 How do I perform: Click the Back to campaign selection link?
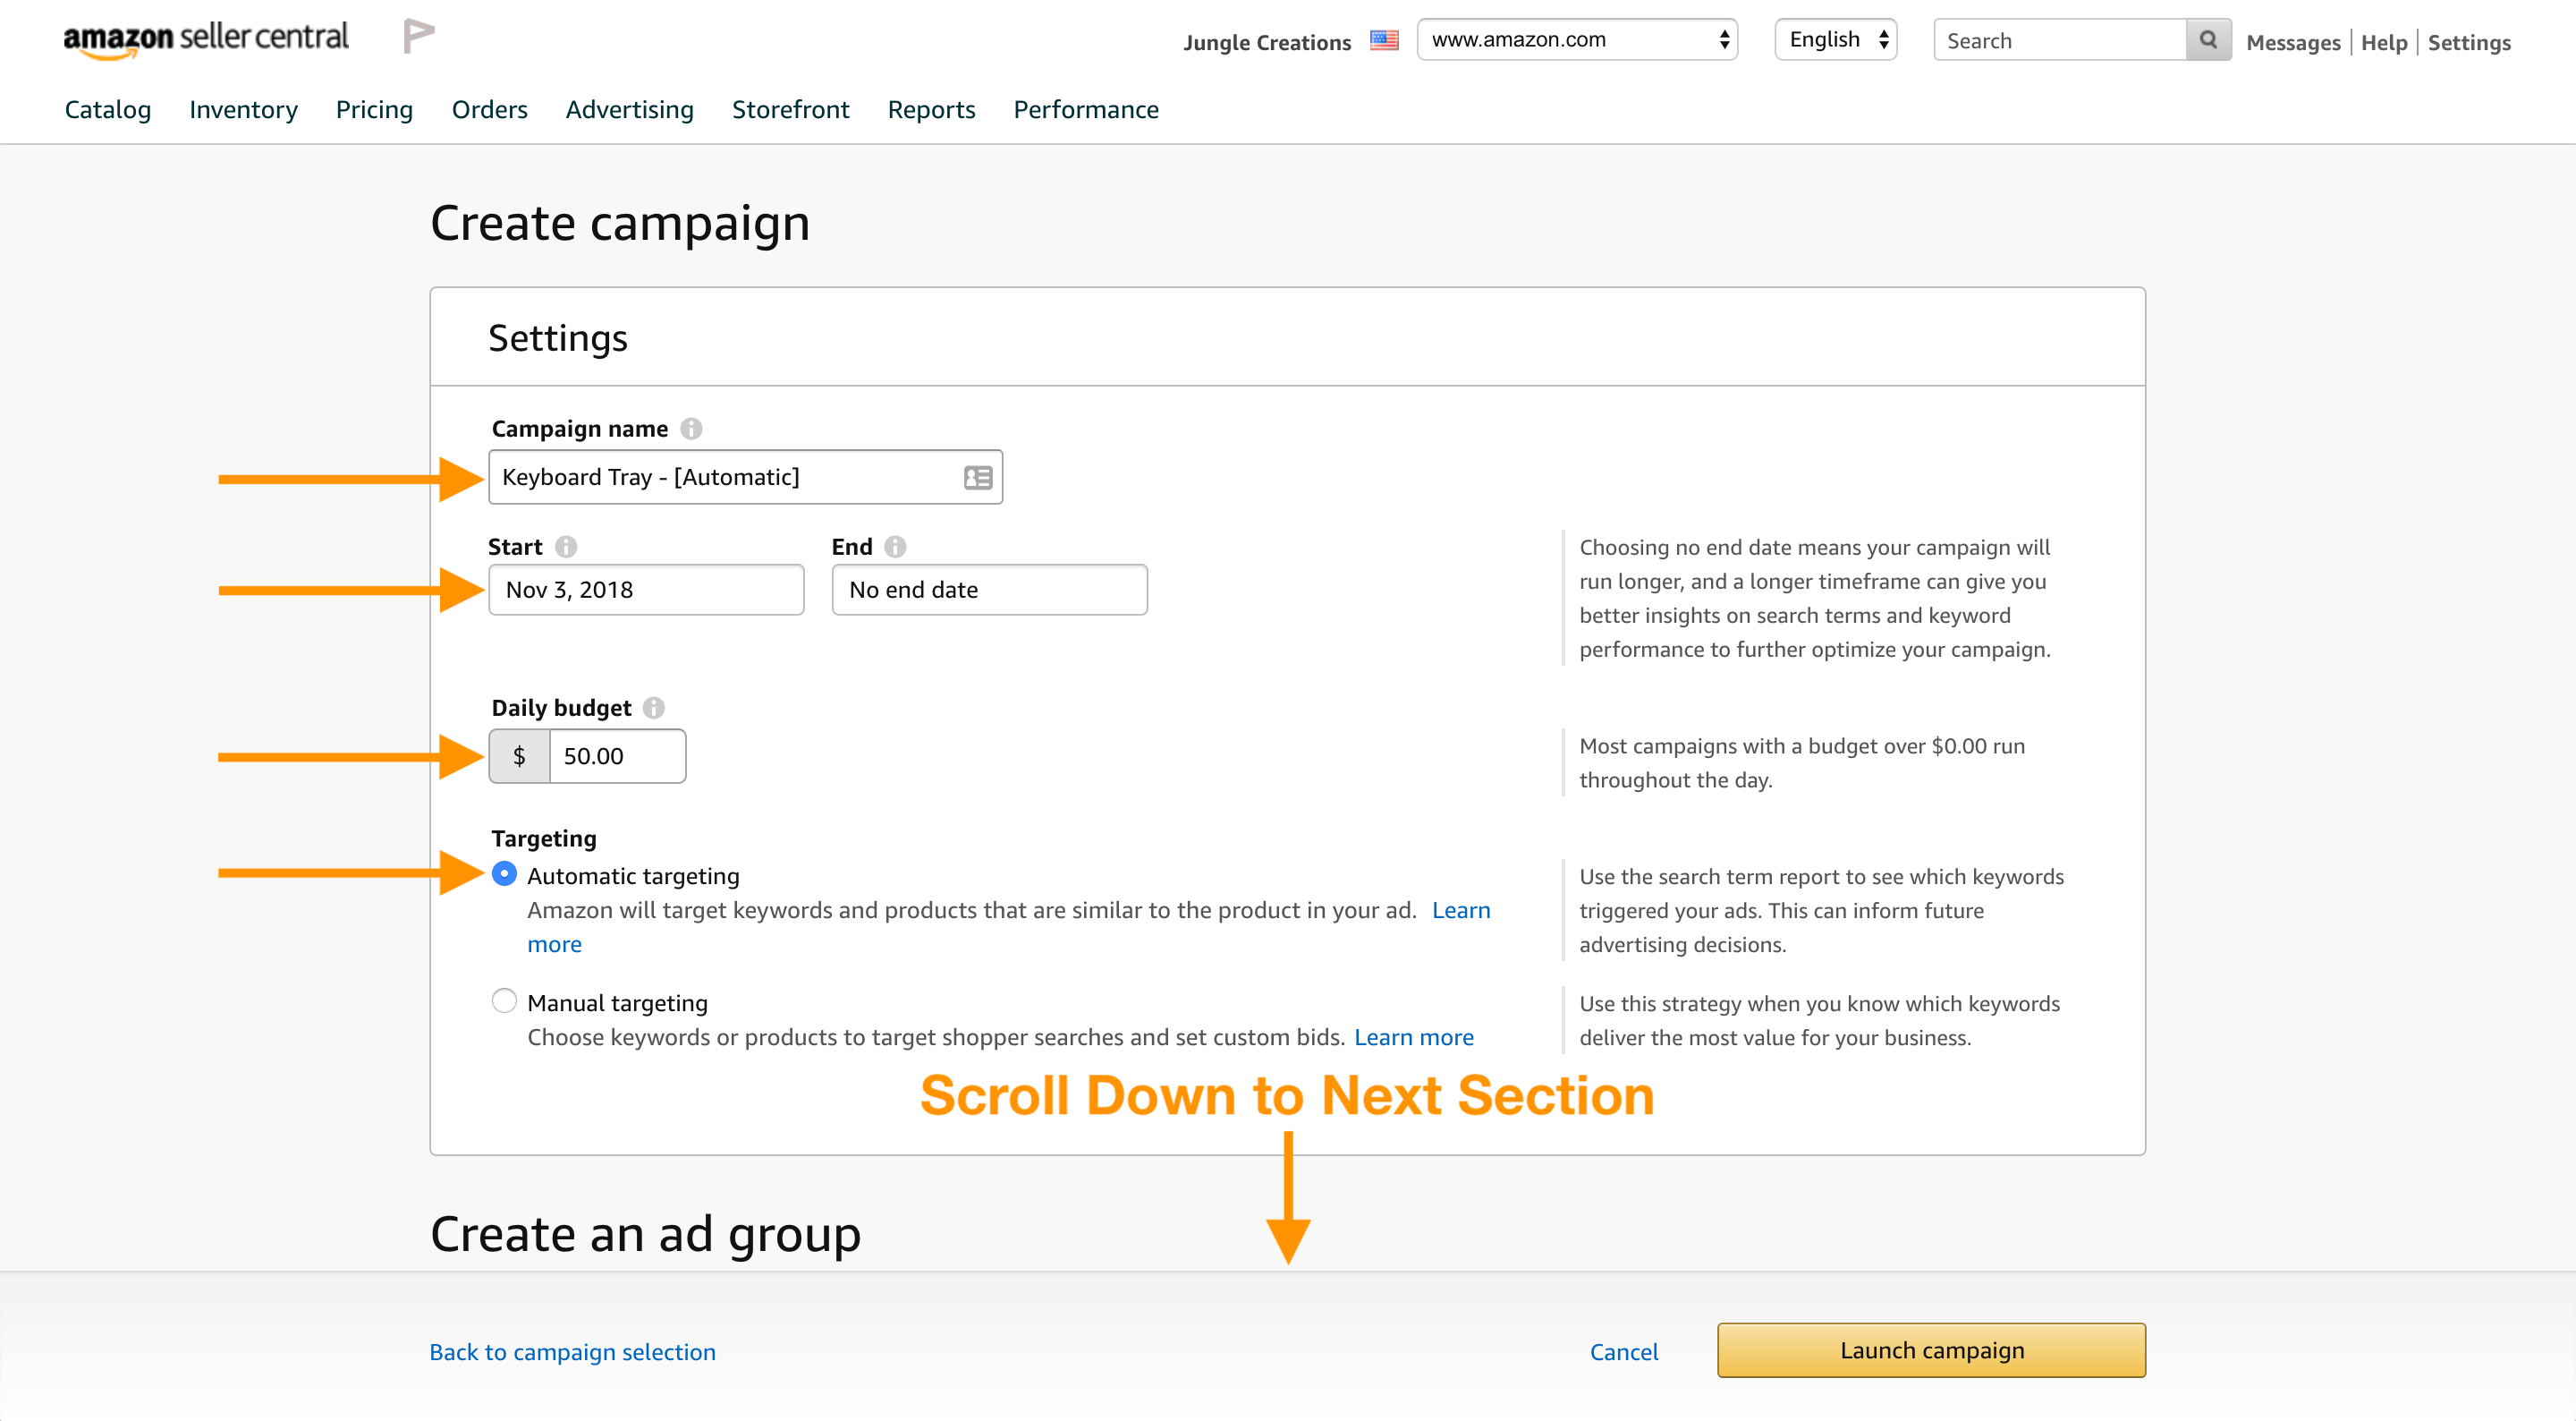point(572,1352)
